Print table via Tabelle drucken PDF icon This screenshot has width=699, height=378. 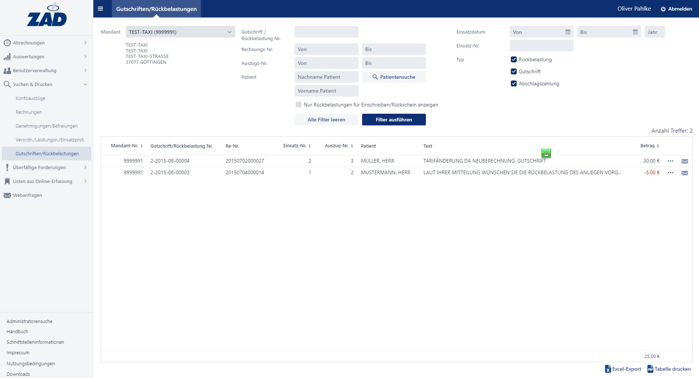(x=650, y=369)
